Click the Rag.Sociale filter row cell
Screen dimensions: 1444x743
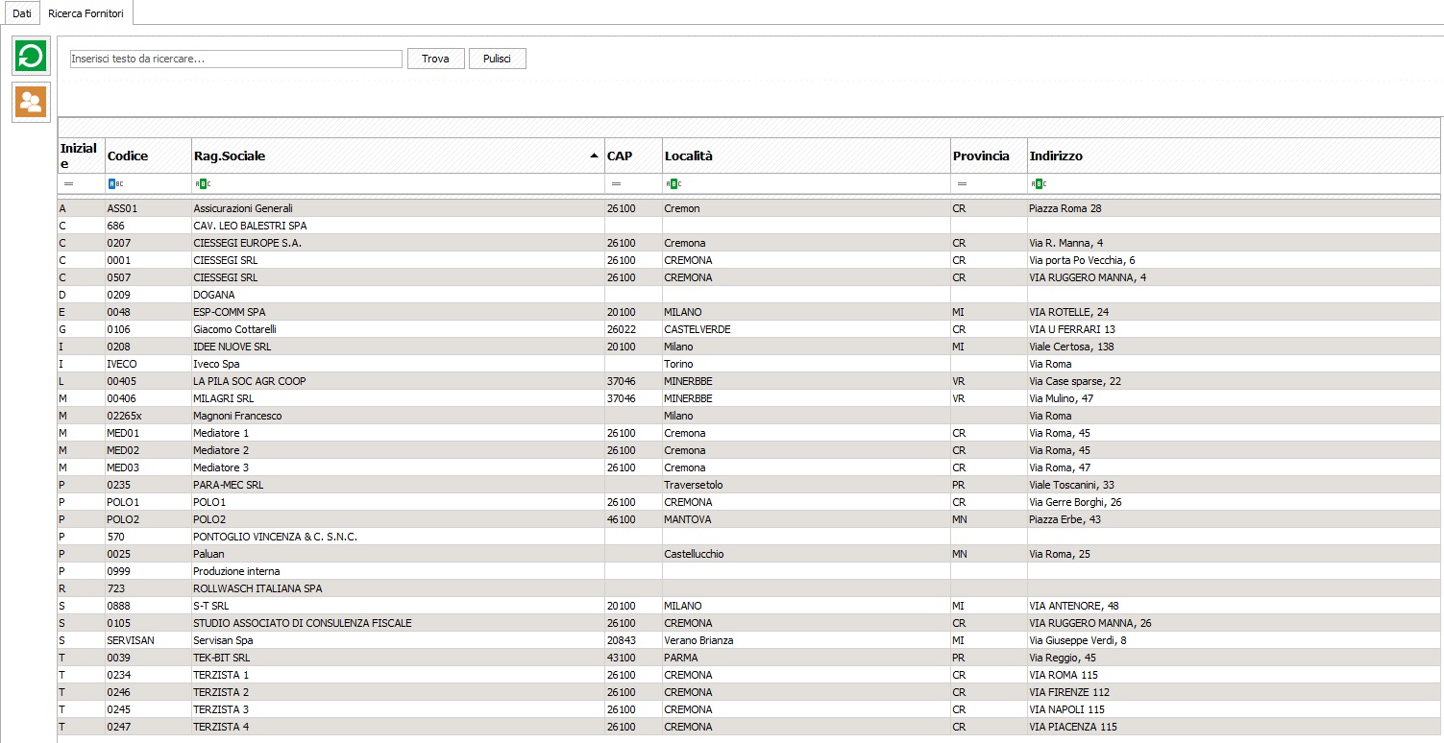coord(398,183)
